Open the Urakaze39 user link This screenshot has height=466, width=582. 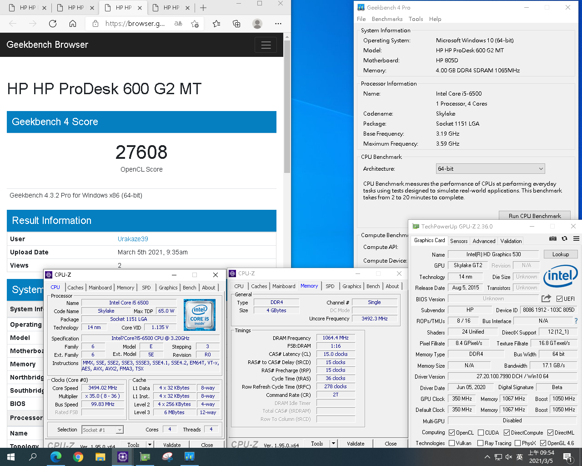coord(133,239)
